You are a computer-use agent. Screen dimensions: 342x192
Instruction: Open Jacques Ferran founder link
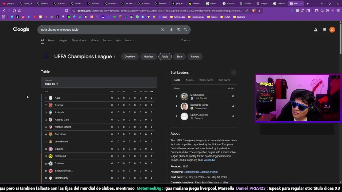pos(209,172)
